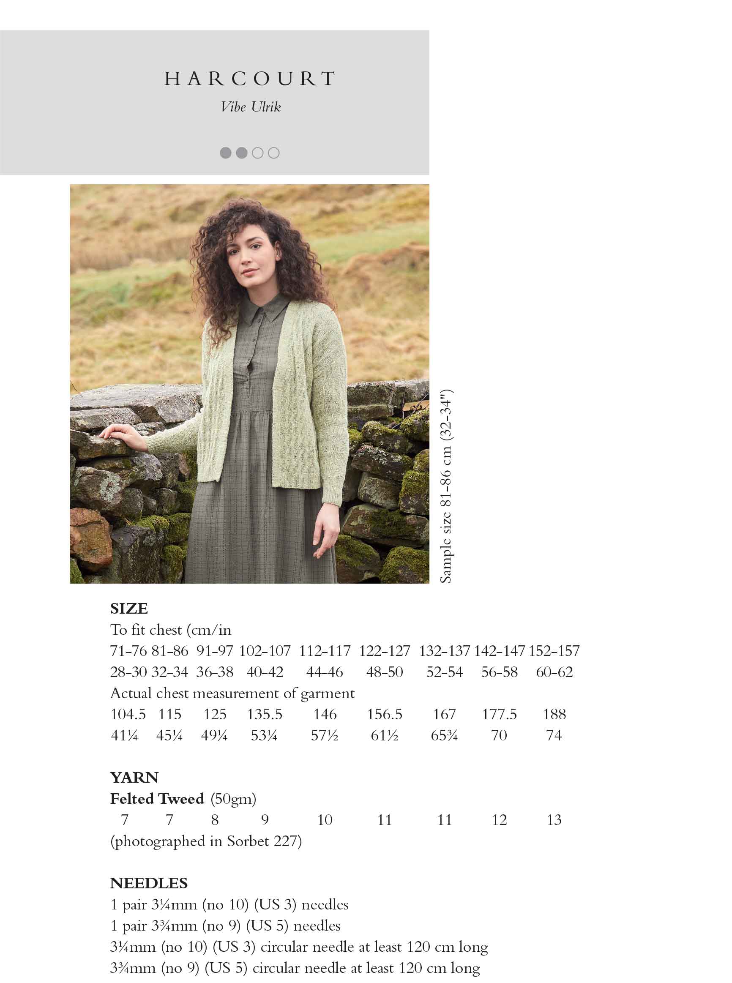This screenshot has width=732, height=983.
Task: Select the Felted Tweed yarn name
Action: [157, 799]
